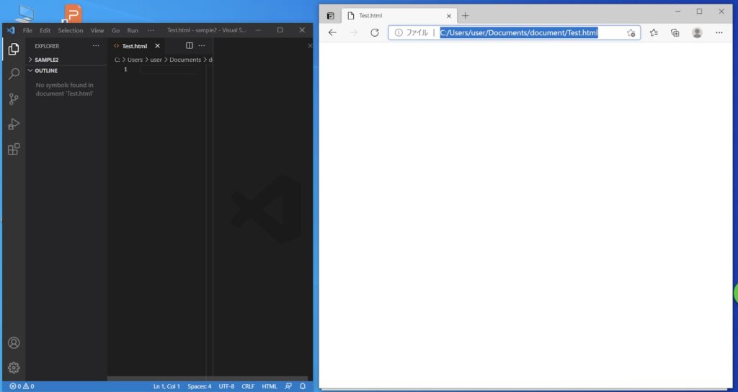Image resolution: width=738 pixels, height=392 pixels.
Task: Expand the SAMPLE2 folder section
Action: 46,60
